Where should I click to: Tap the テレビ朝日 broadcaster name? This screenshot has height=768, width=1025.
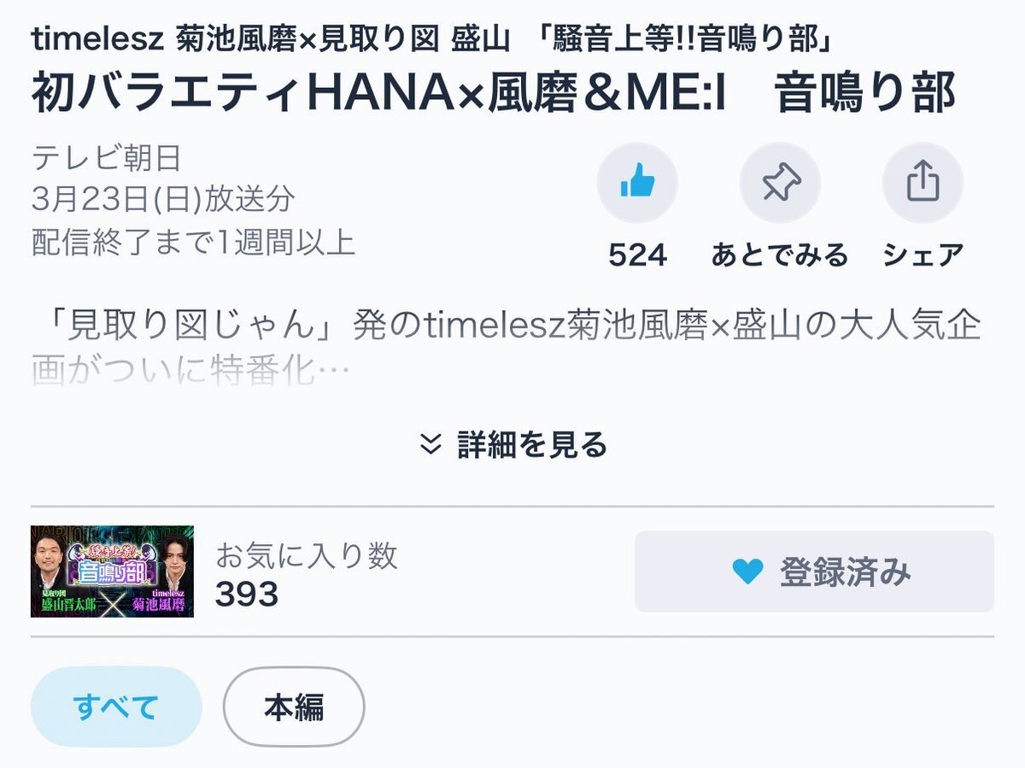pyautogui.click(x=107, y=159)
